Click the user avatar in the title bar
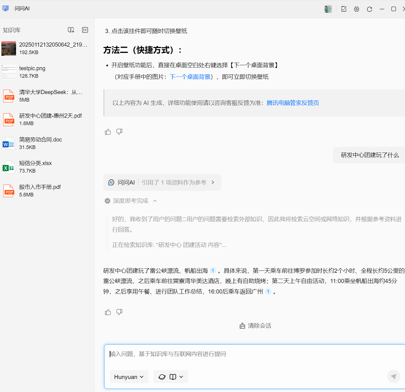The height and width of the screenshot is (392, 405). tap(328, 9)
